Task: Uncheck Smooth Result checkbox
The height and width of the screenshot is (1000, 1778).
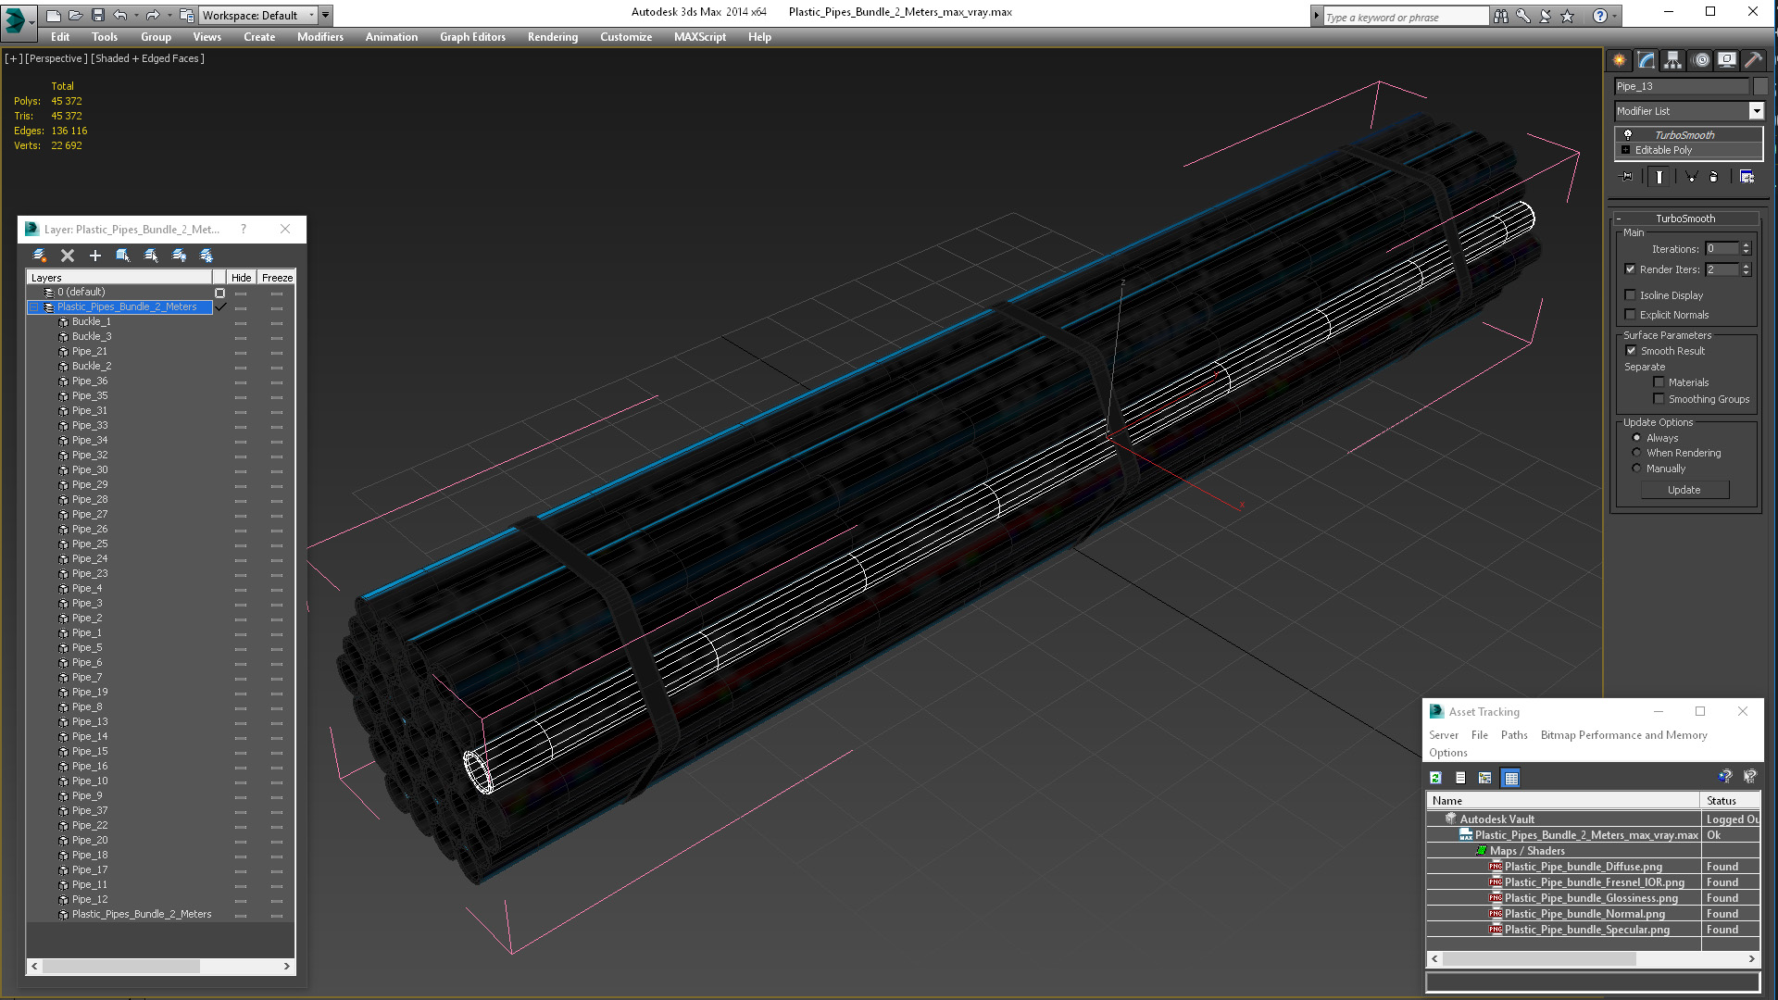Action: (1631, 351)
